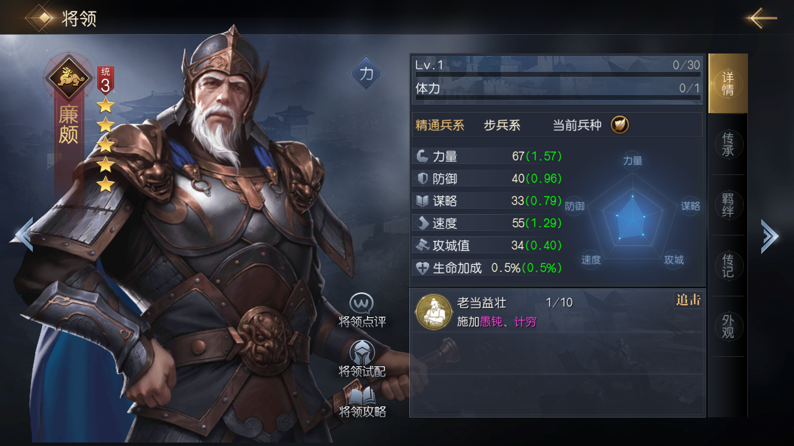
Task: Open the 羁绊 tab
Action: click(728, 205)
